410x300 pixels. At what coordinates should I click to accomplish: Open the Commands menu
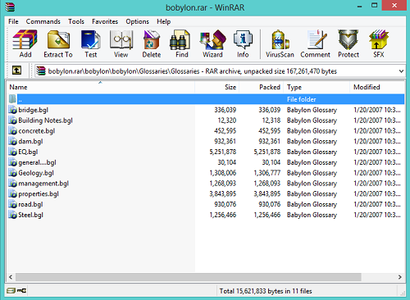tap(43, 21)
